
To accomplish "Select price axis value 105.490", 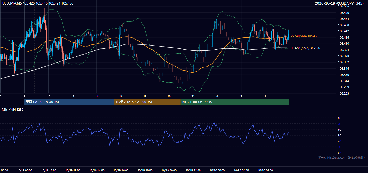I will pyautogui.click(x=344, y=13).
